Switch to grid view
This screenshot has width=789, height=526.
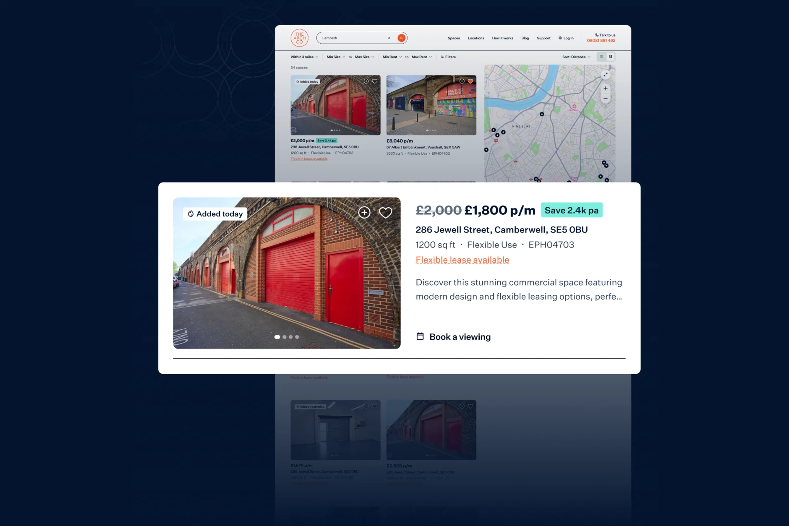(610, 57)
